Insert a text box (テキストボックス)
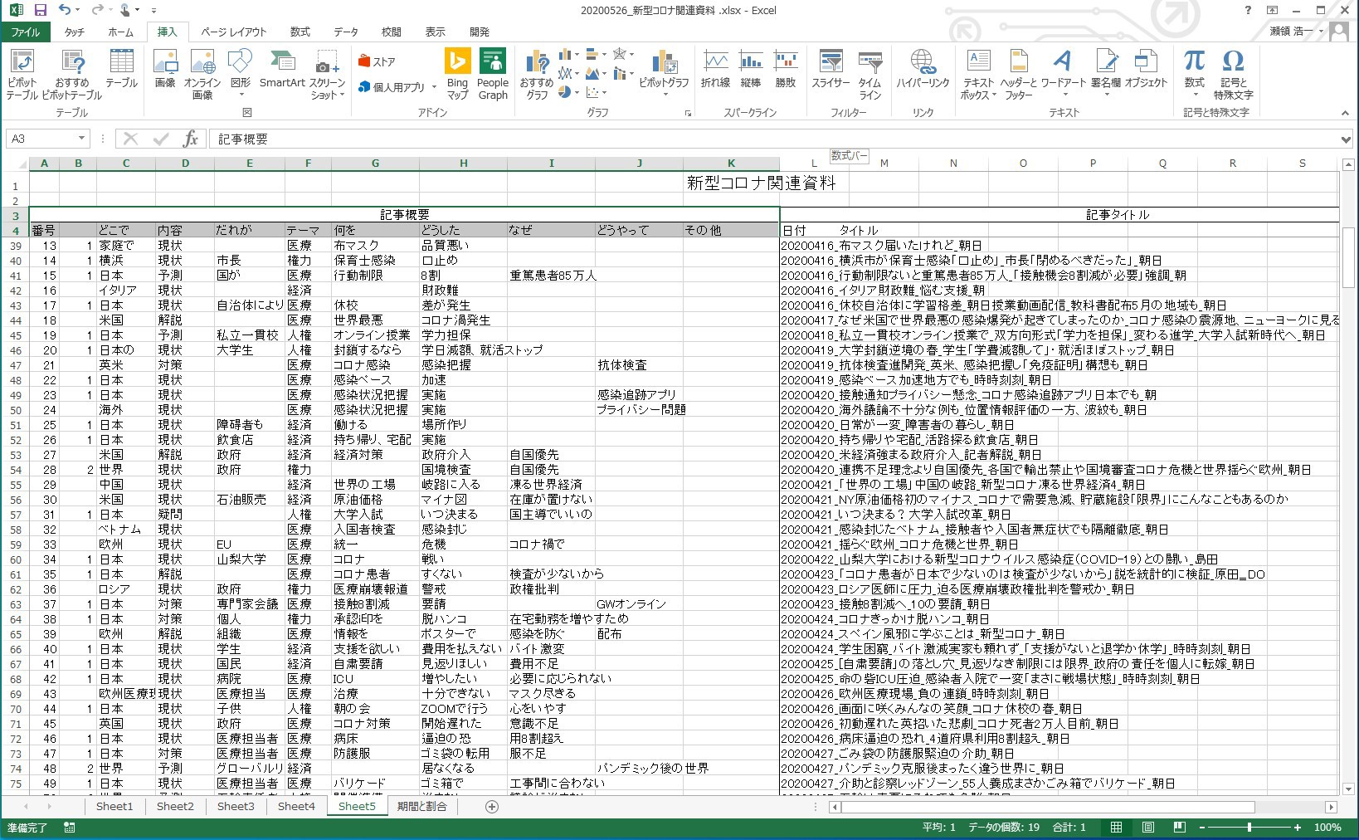 978,75
